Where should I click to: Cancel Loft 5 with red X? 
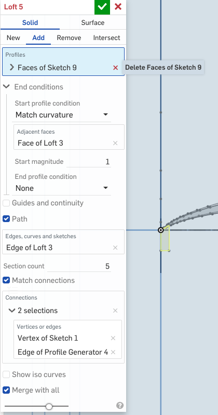click(118, 7)
